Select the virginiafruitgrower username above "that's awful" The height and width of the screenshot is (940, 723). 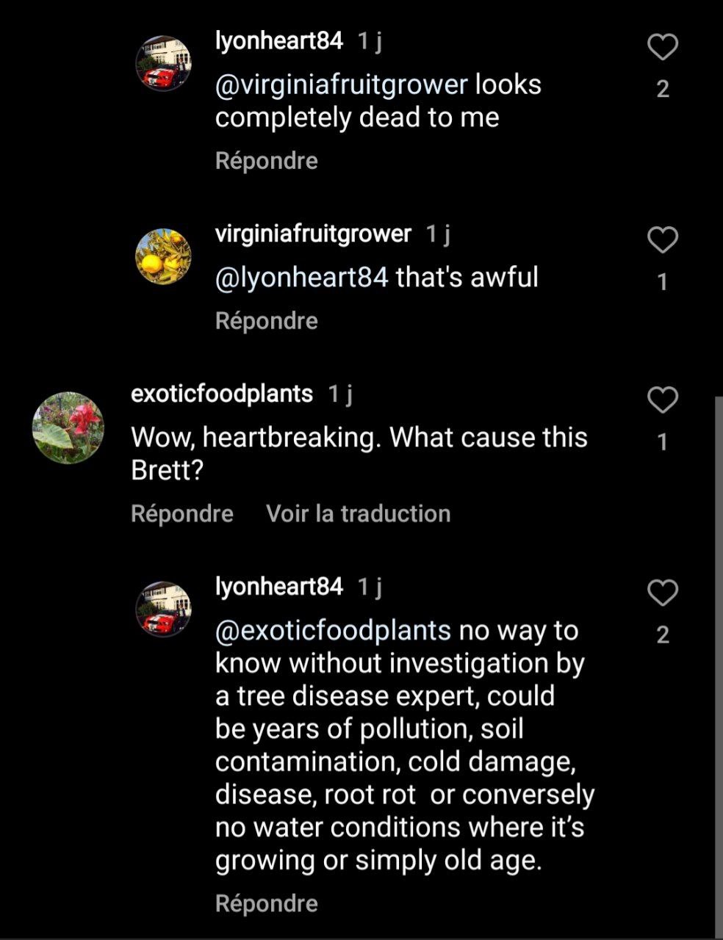pyautogui.click(x=313, y=234)
